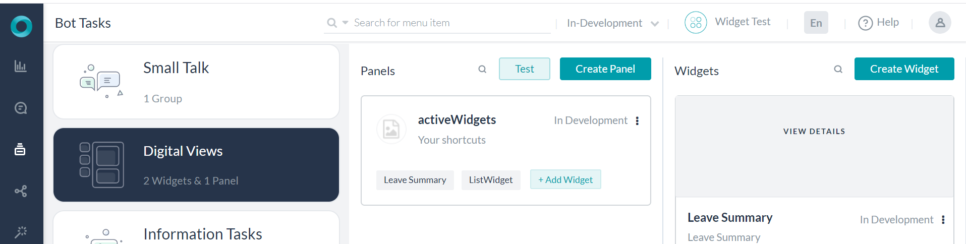Open the magic wand sidebar icon
This screenshot has height=244, width=966.
click(21, 232)
